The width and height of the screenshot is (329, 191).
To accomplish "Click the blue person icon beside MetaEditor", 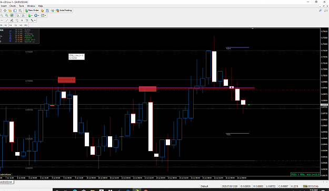I will click(x=47, y=11).
